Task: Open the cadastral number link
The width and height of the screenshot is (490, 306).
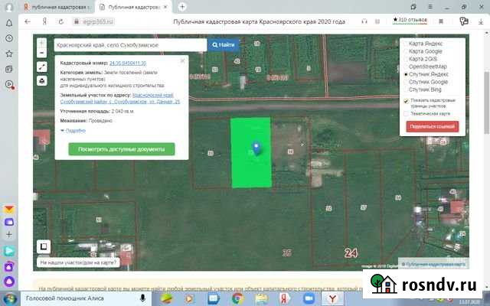Action: pos(128,63)
